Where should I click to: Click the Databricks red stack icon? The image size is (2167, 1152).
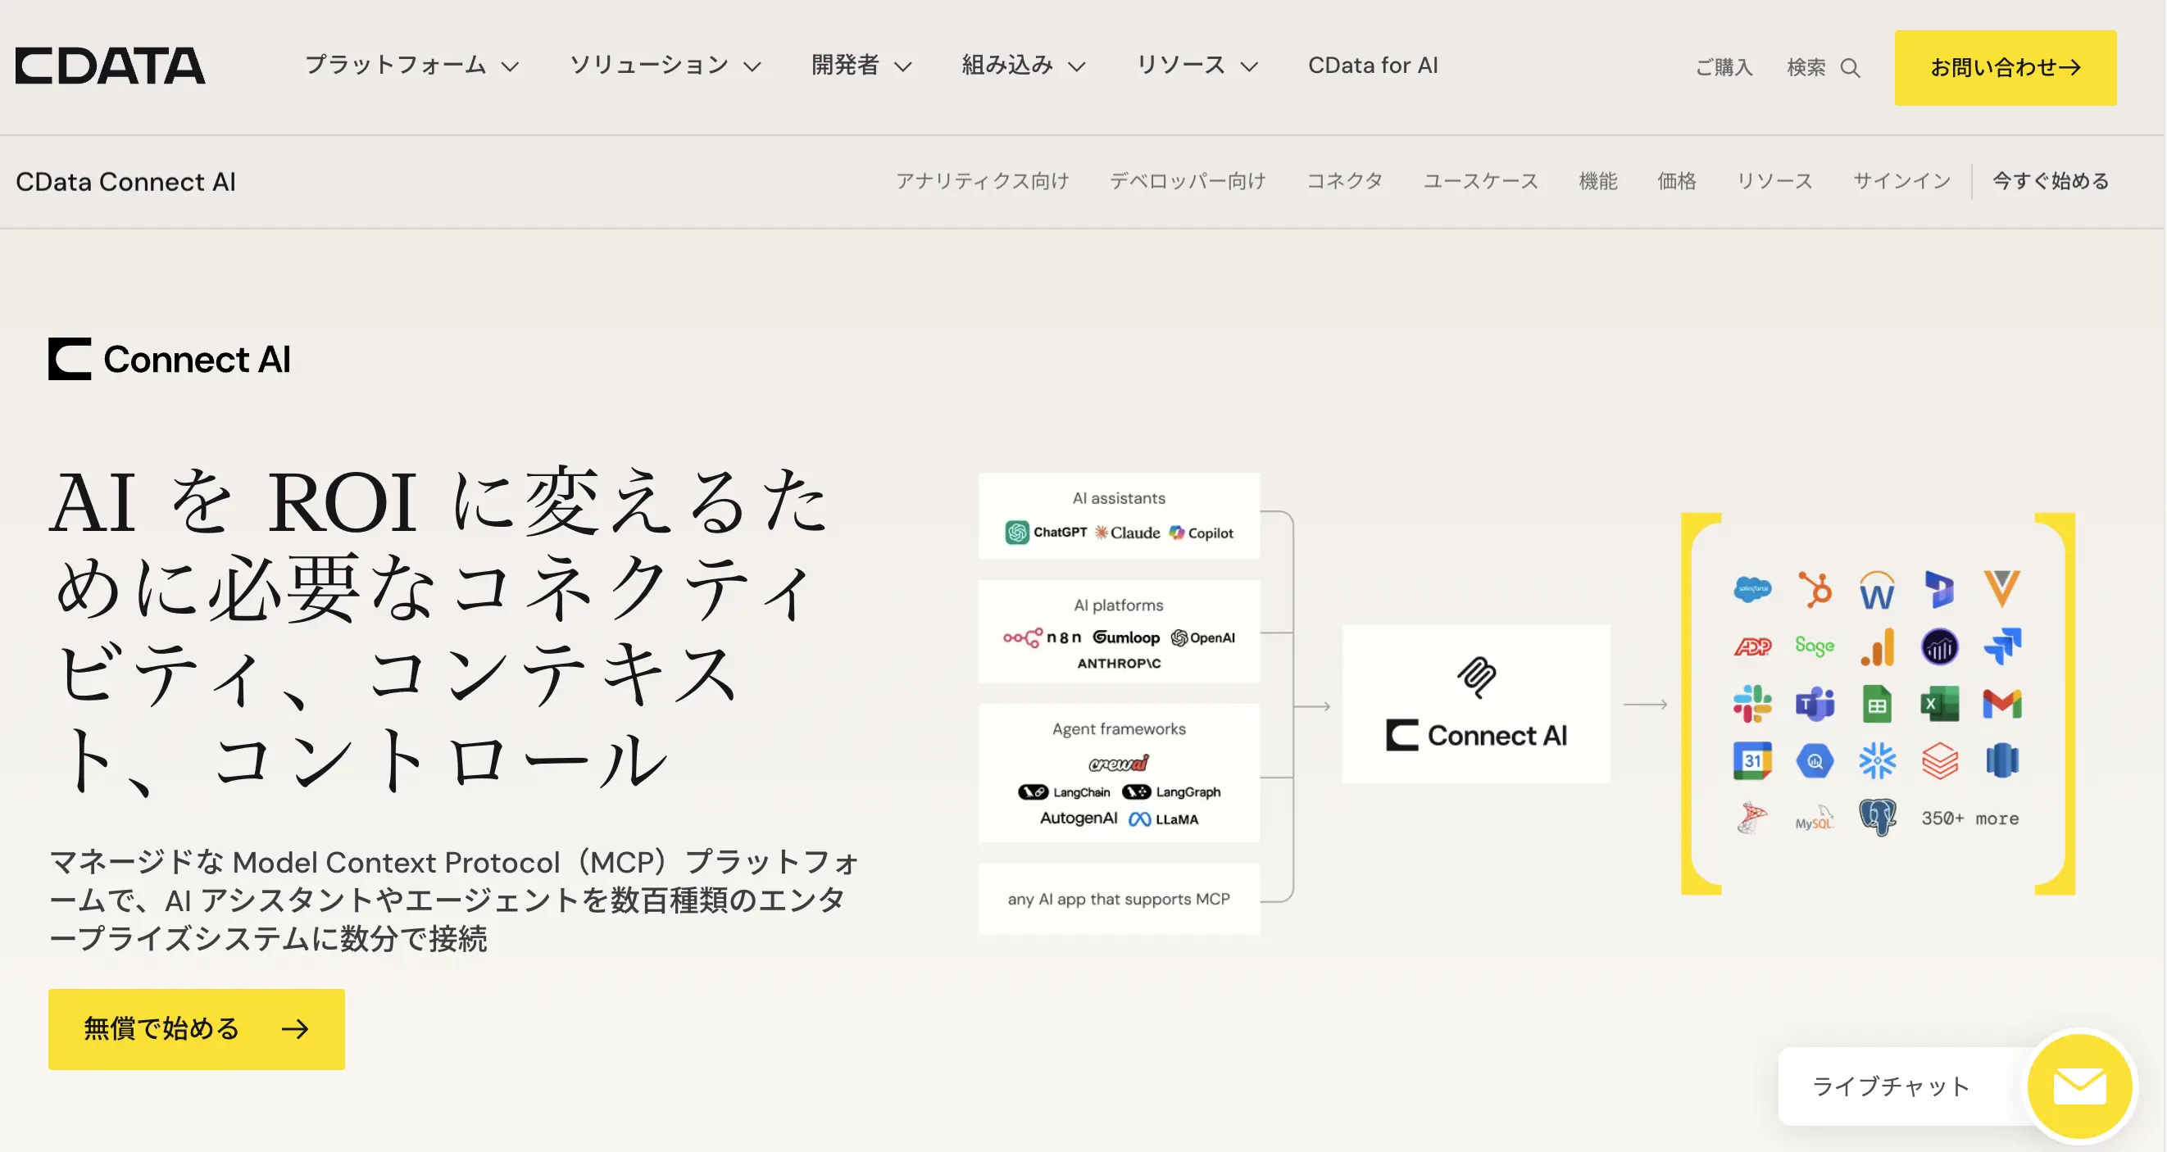coord(1939,761)
